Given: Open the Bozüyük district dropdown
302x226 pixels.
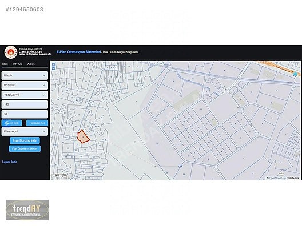Looking at the screenshot, I should [25, 86].
